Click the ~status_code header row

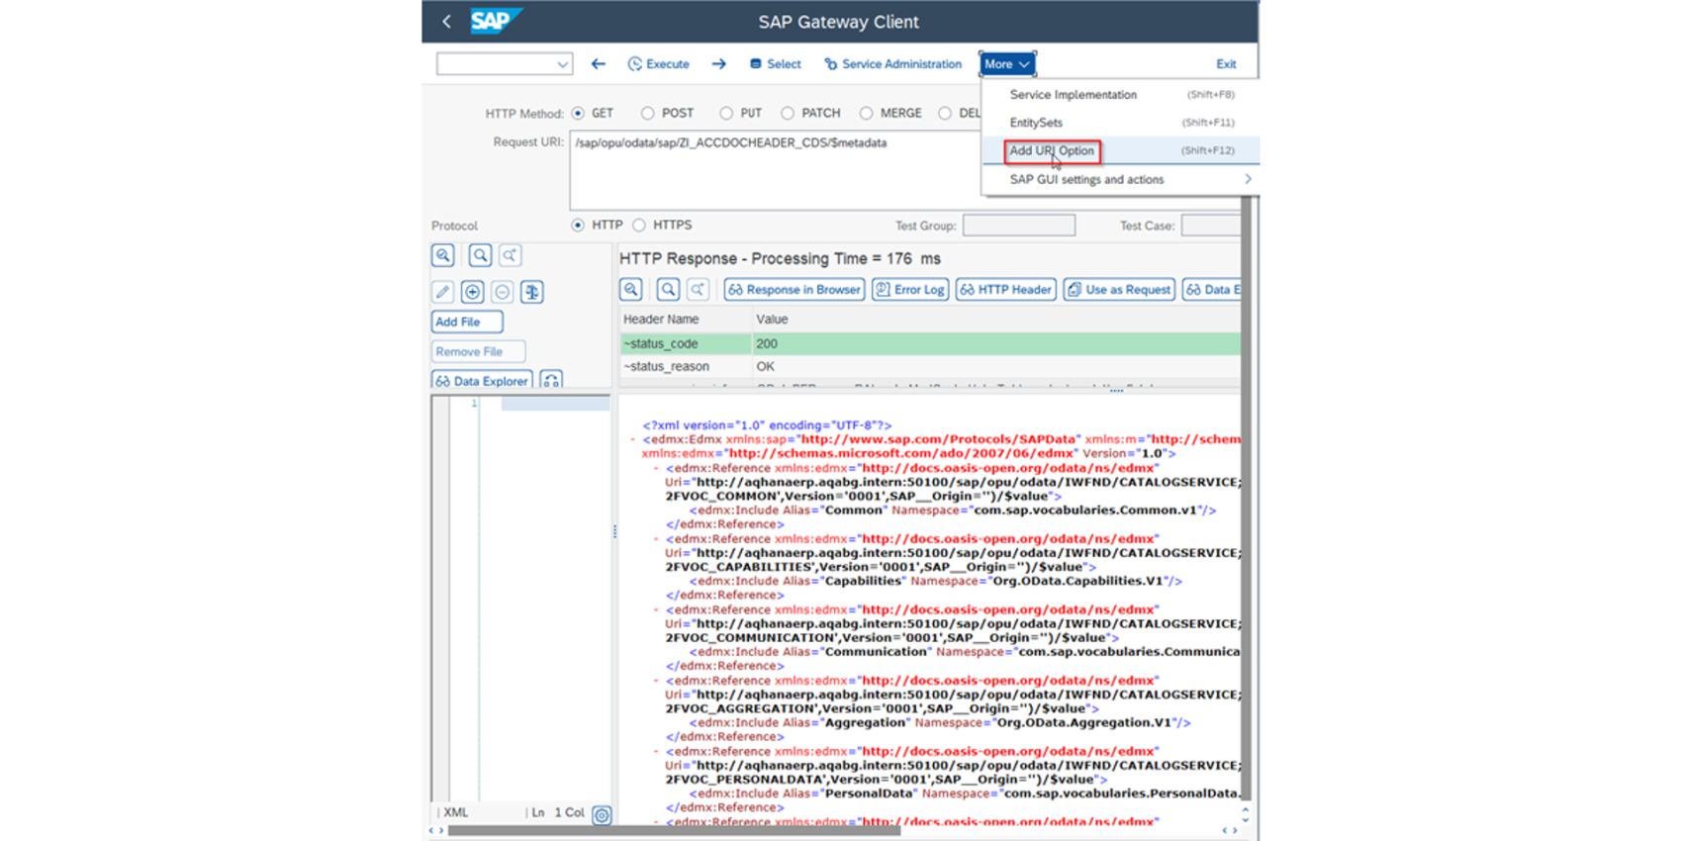click(930, 343)
